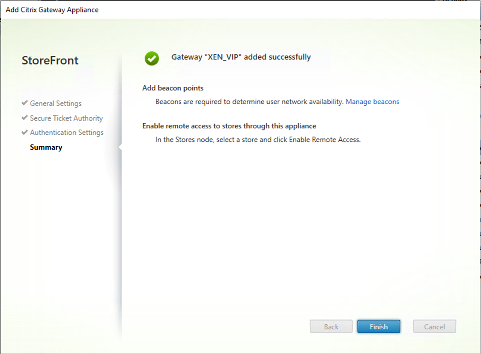Open Authentication Settings step

[x=66, y=133]
